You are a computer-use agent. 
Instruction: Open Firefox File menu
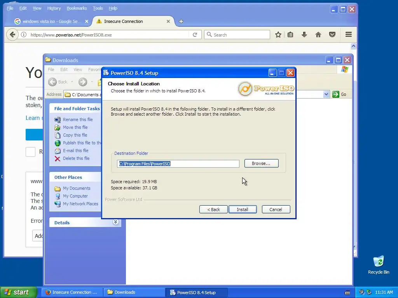coord(10,9)
